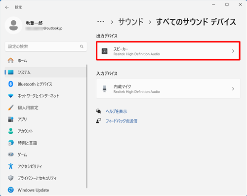247x196 pixels.
Task: Expand the 内蔵マイク row chevron
Action: [233, 89]
